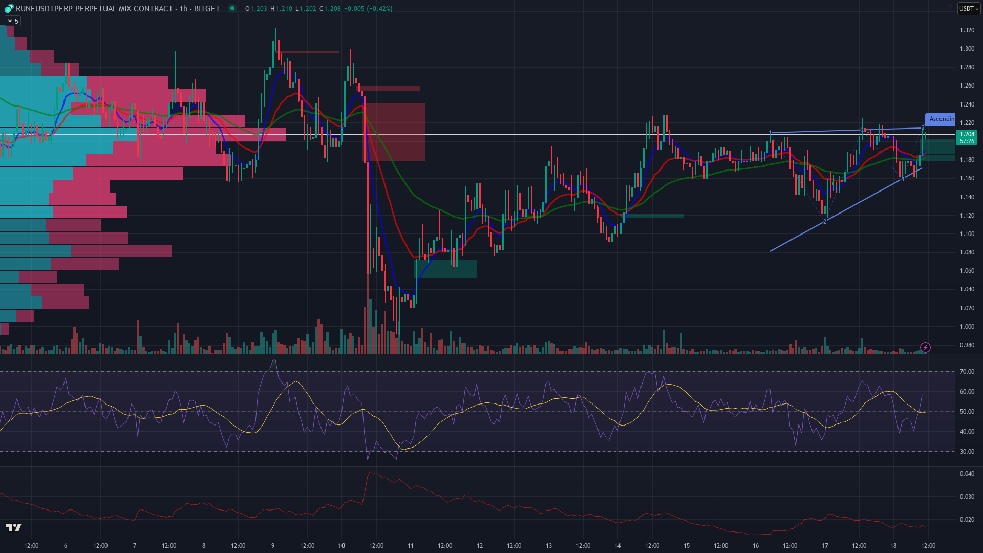Image resolution: width=983 pixels, height=553 pixels.
Task: Click the 1.320 price axis label
Action: pos(967,30)
